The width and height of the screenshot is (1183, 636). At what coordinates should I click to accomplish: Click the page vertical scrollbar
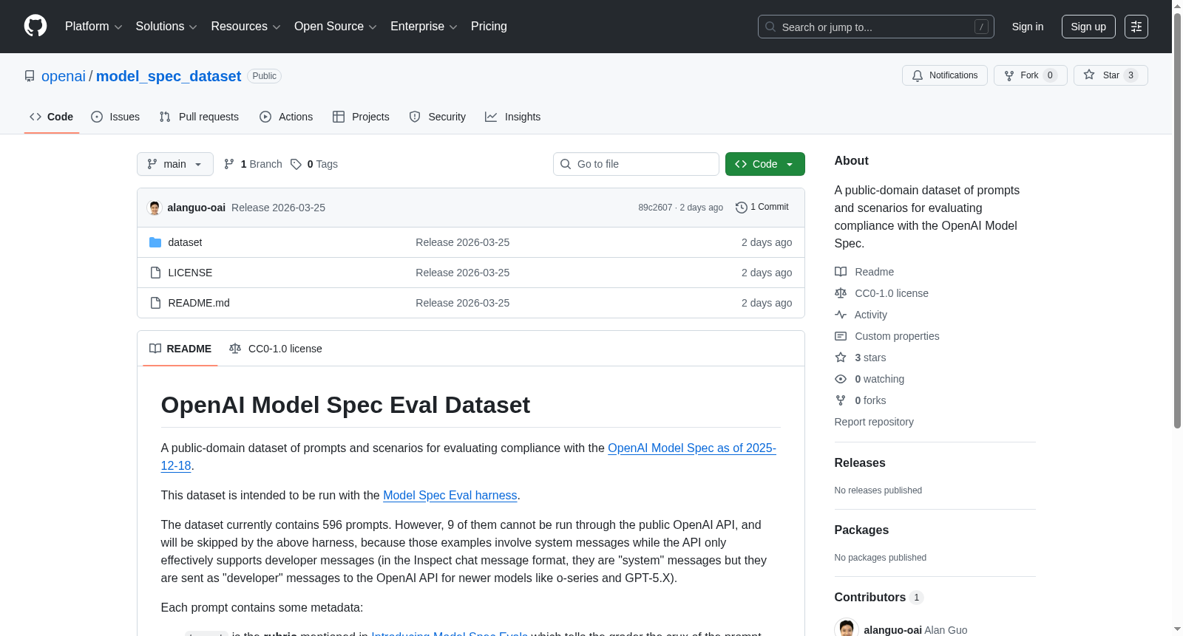[x=1177, y=220]
